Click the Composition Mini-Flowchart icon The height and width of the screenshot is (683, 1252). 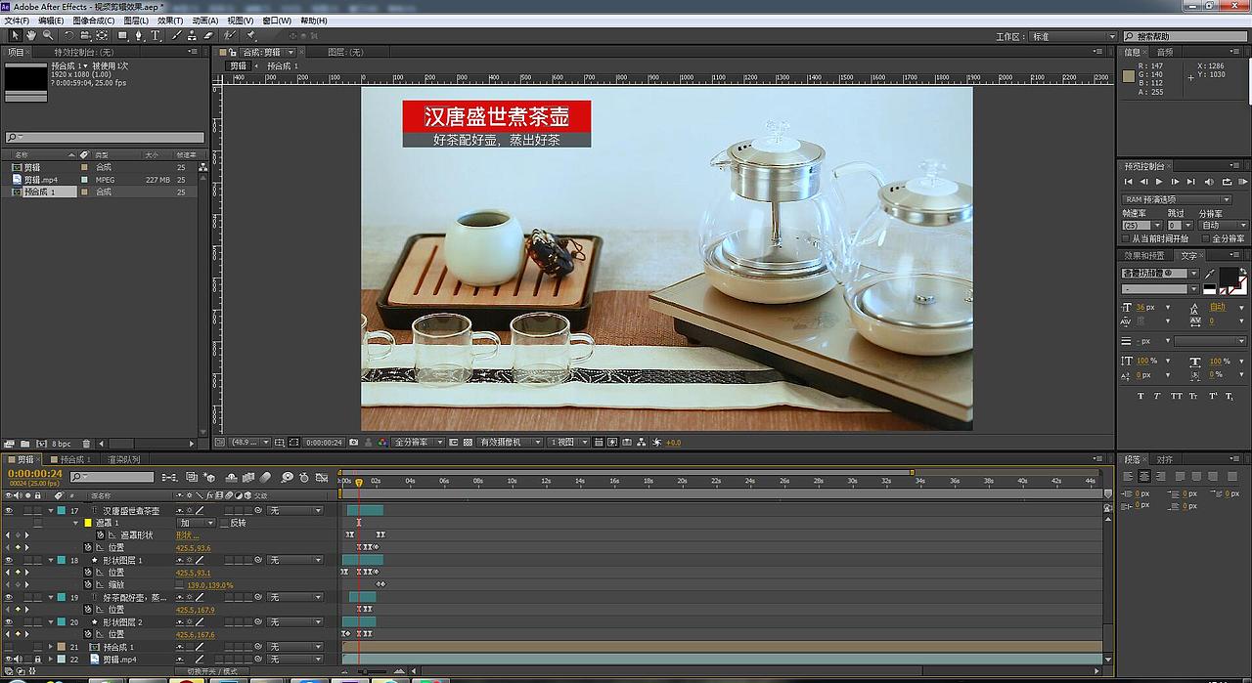[171, 477]
